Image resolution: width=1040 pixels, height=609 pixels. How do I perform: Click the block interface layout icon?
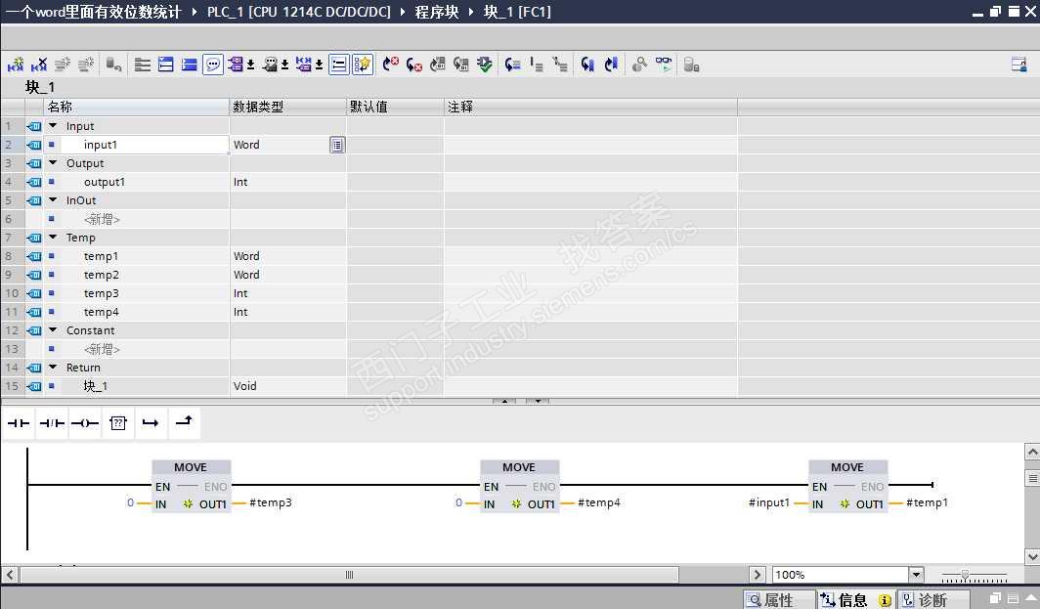(x=143, y=65)
